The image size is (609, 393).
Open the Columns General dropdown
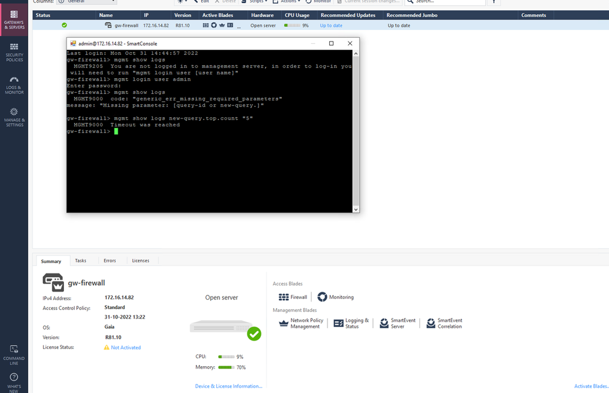pos(86,2)
